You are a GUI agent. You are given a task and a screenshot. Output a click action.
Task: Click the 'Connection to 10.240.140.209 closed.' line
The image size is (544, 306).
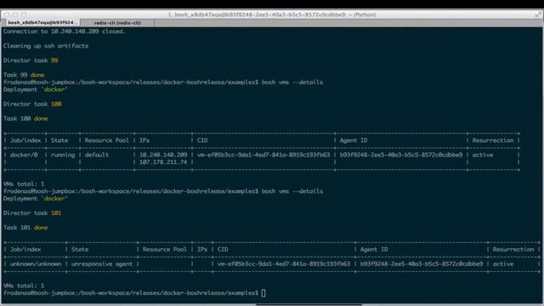pos(65,31)
